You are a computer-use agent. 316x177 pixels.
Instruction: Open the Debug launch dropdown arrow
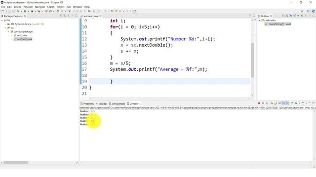coord(21,11)
